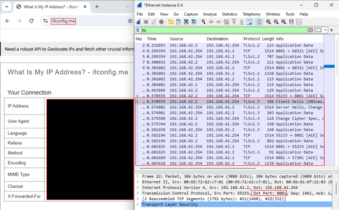Reload the ifconfig.me page
This screenshot has width=339, height=210.
(31, 21)
